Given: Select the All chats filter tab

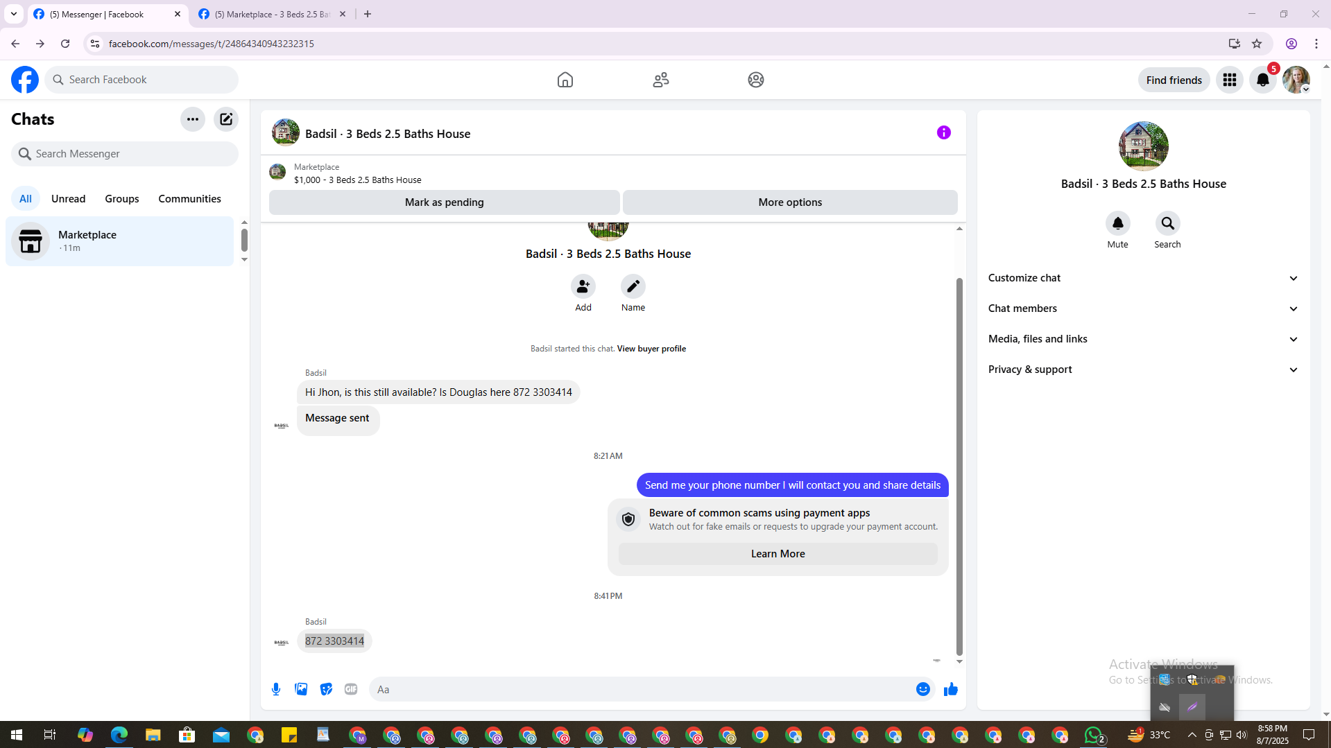Looking at the screenshot, I should coord(26,199).
